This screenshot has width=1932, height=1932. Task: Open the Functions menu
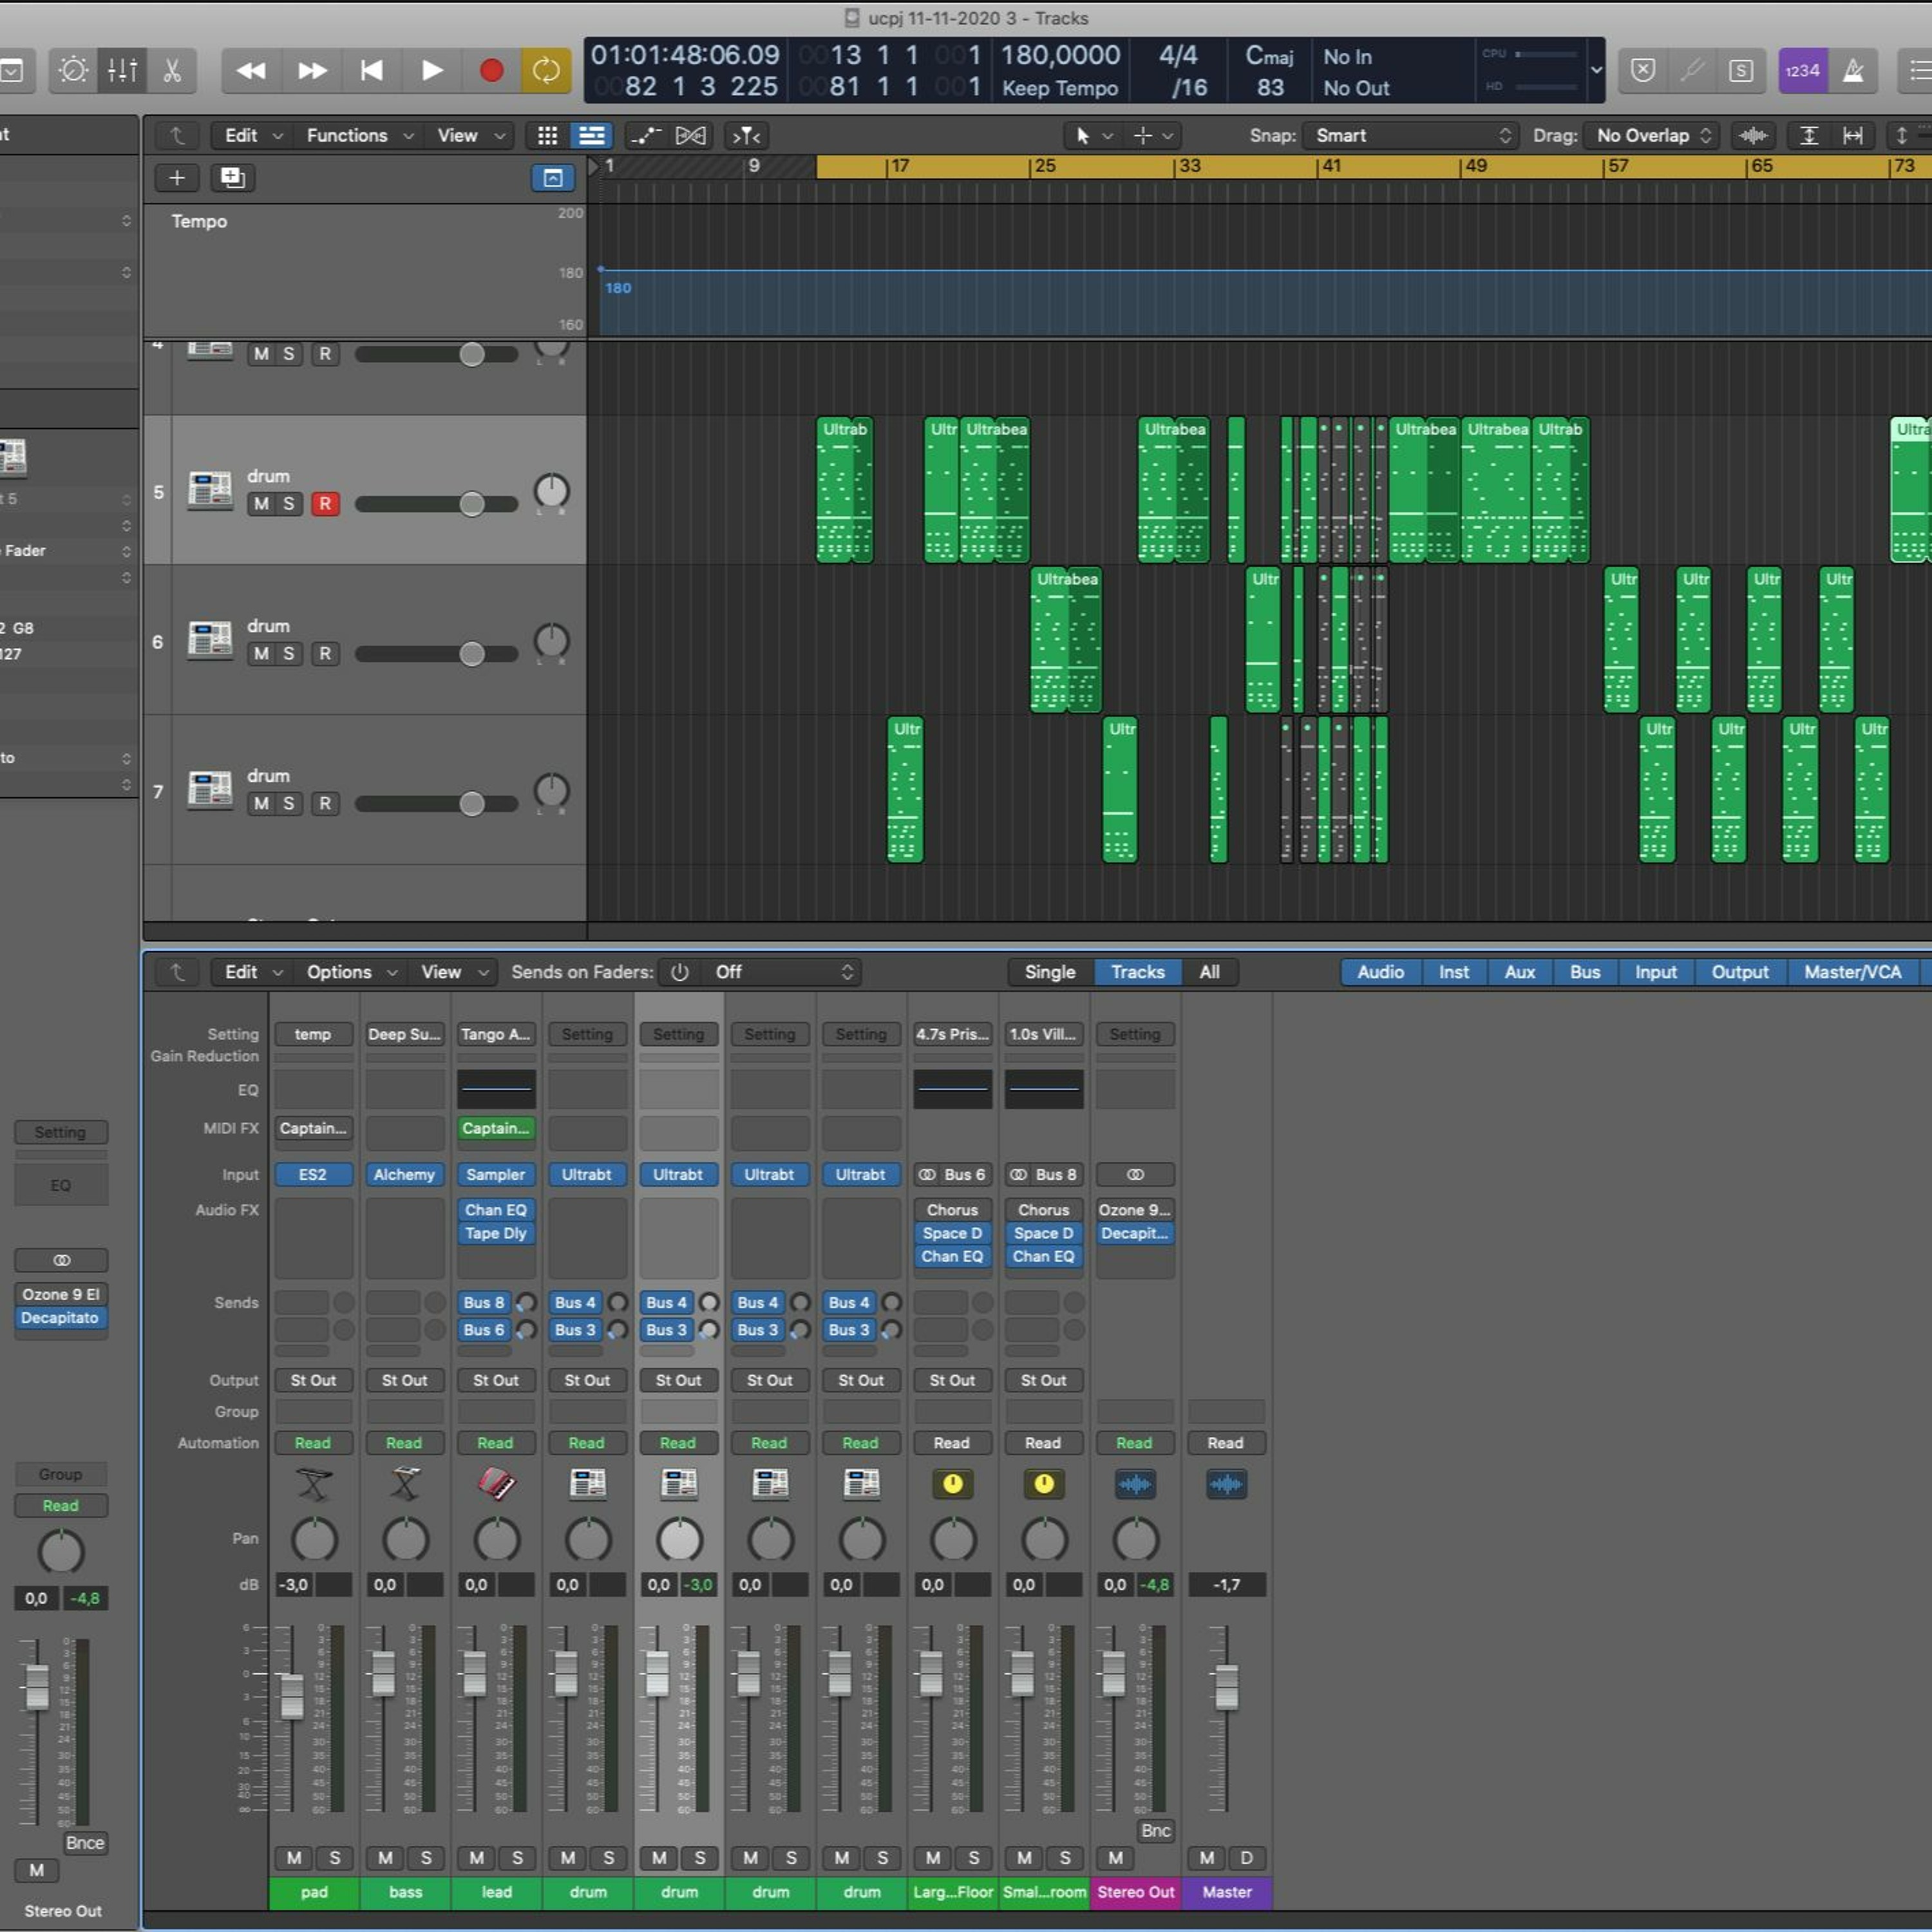point(359,135)
